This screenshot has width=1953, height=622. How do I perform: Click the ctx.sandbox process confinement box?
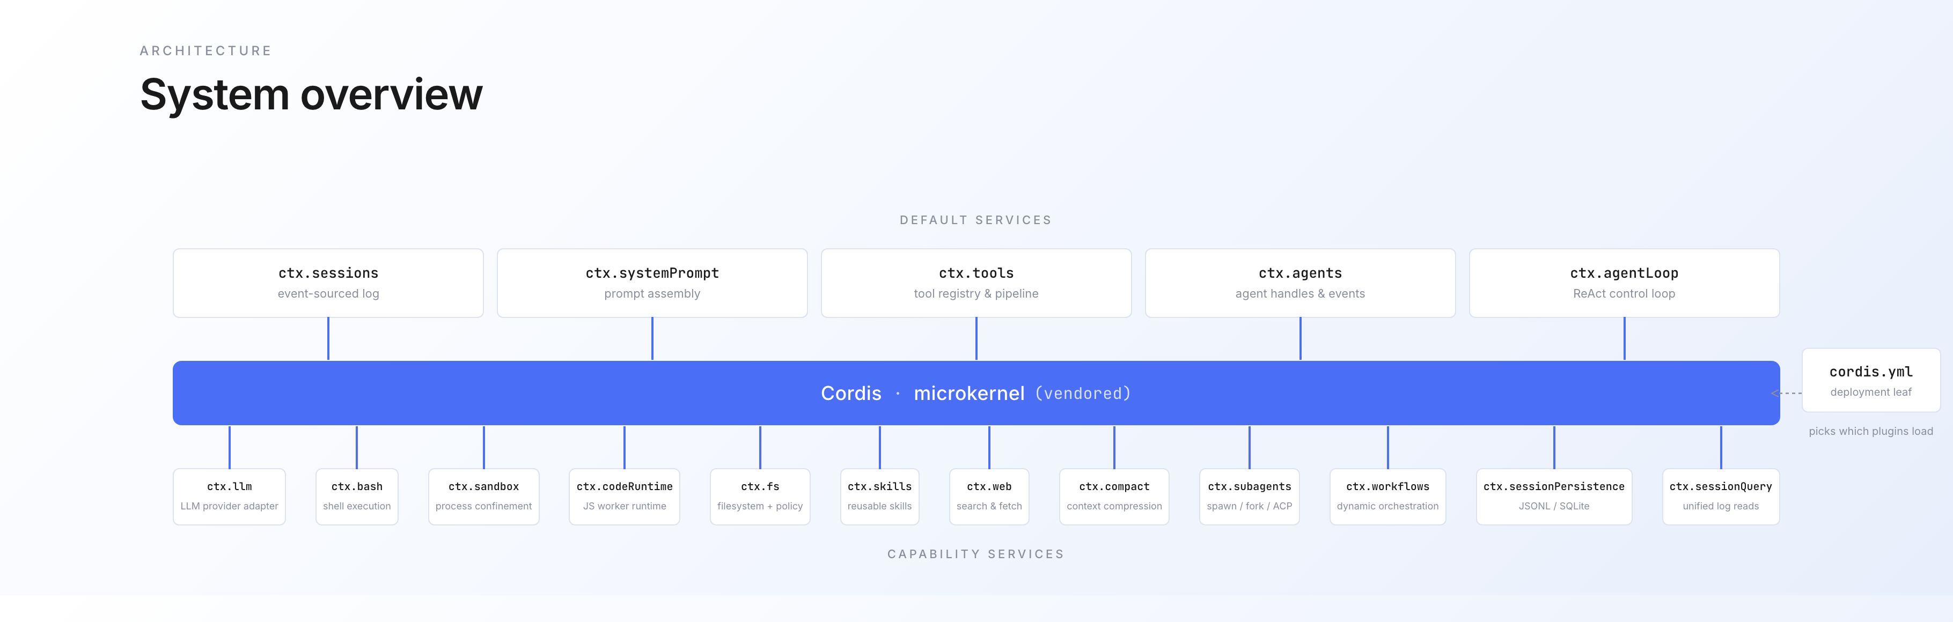[x=484, y=496]
